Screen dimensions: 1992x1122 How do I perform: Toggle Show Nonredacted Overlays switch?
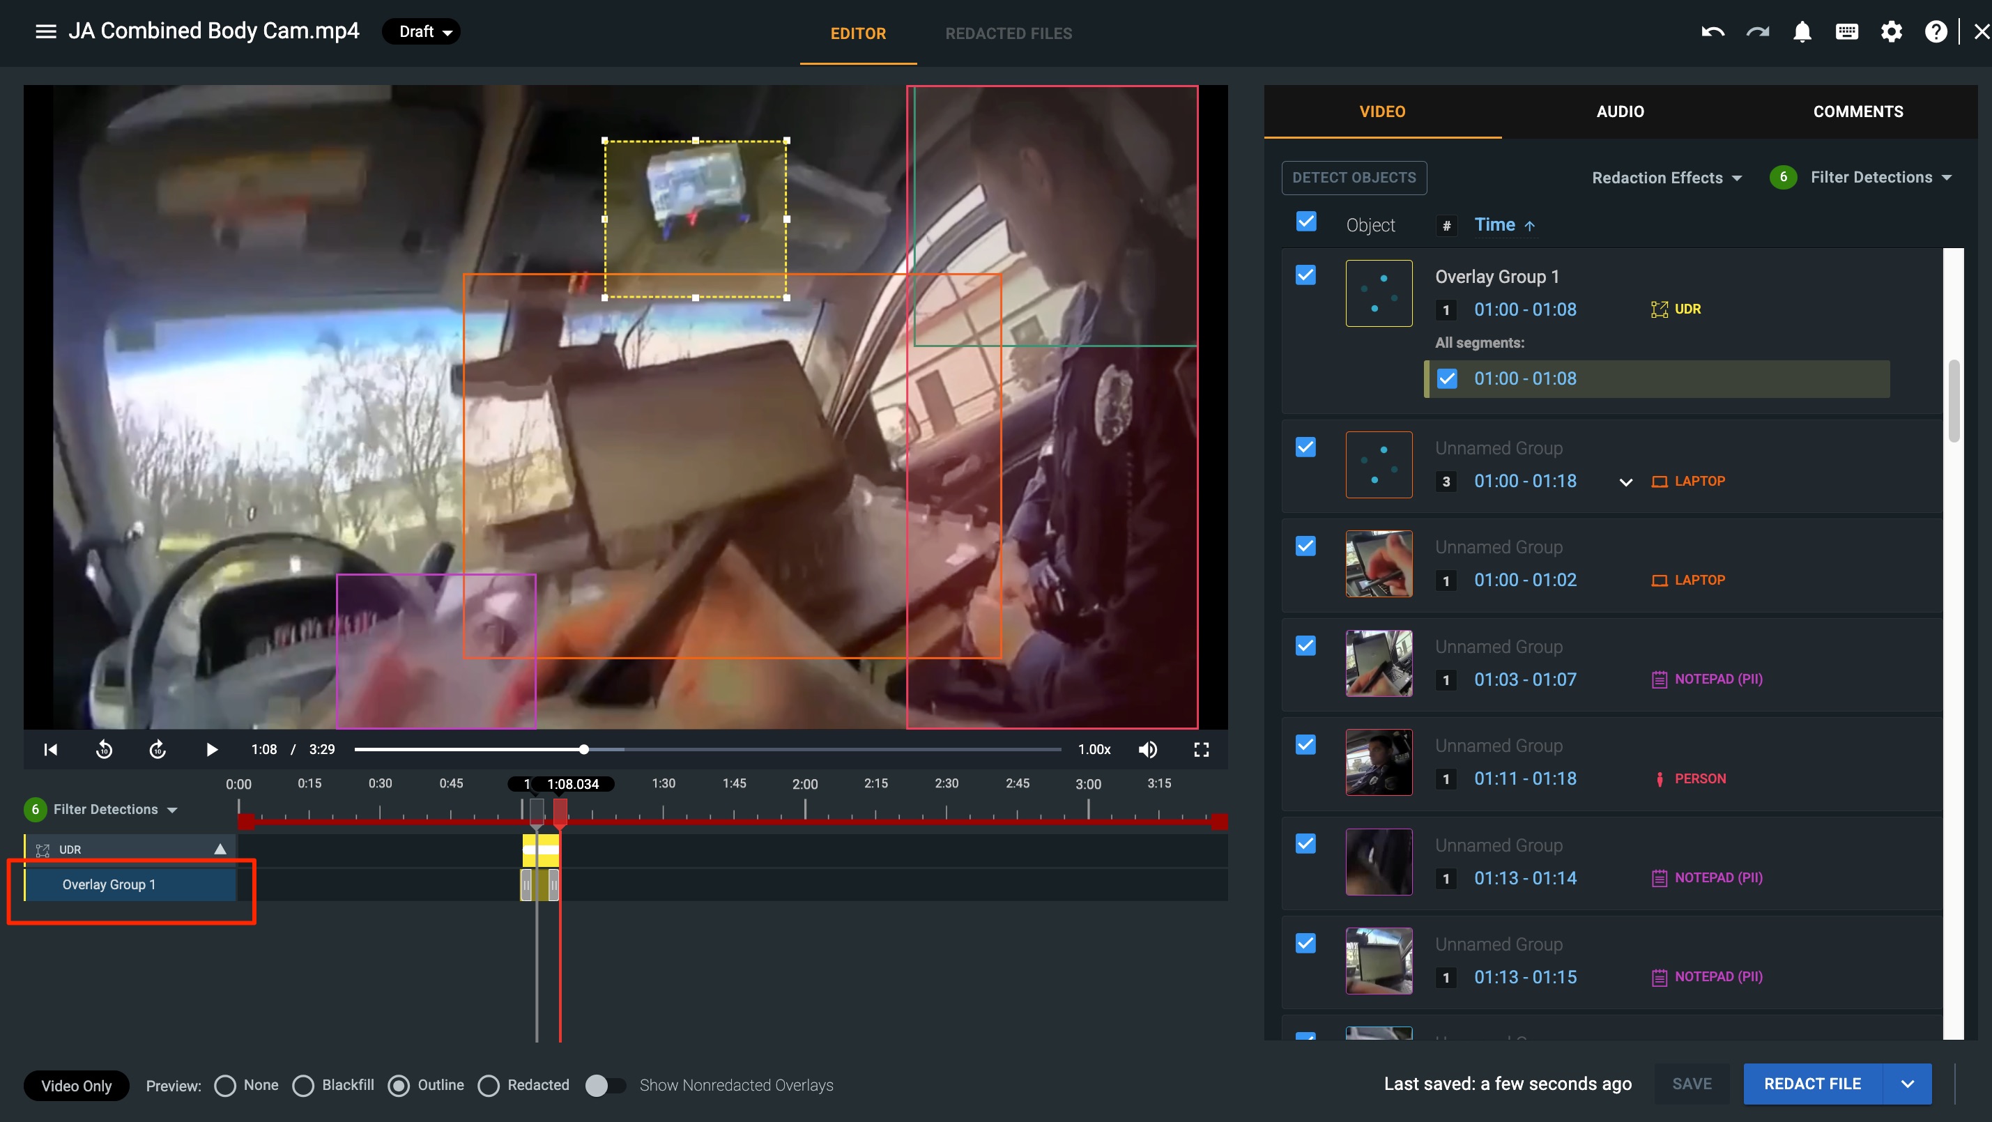(606, 1086)
